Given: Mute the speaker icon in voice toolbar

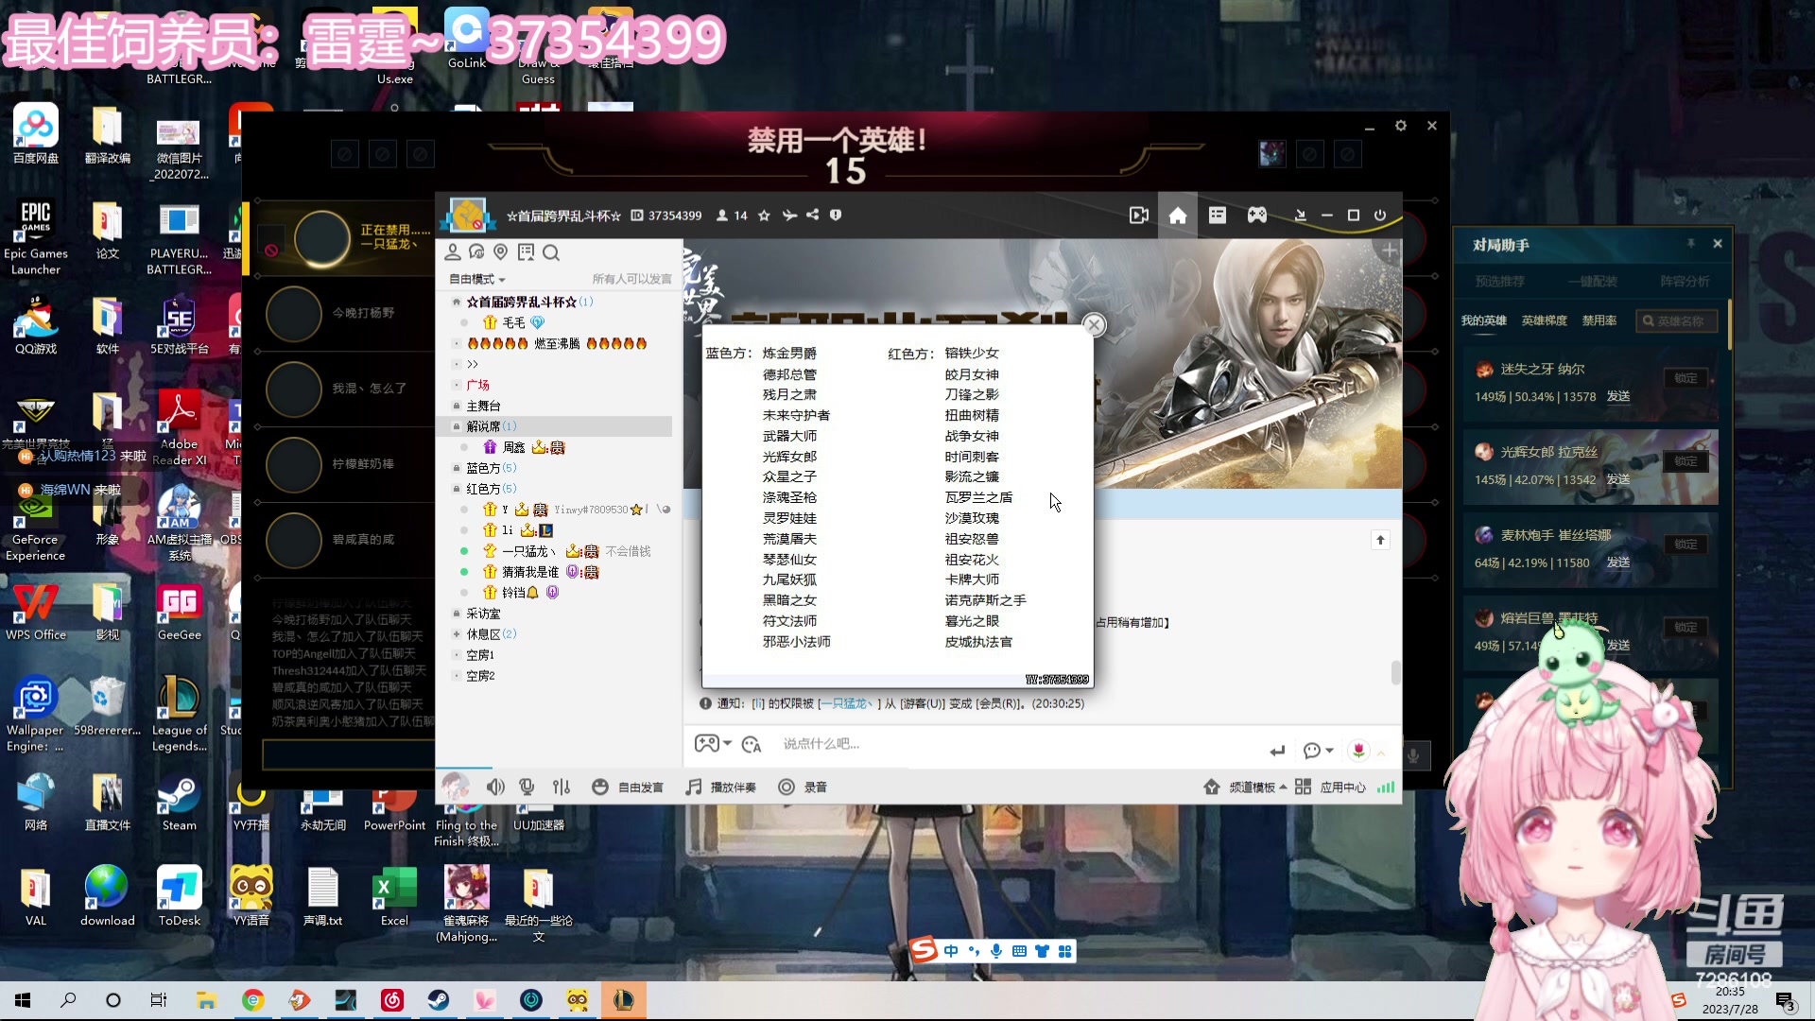Looking at the screenshot, I should (x=495, y=786).
